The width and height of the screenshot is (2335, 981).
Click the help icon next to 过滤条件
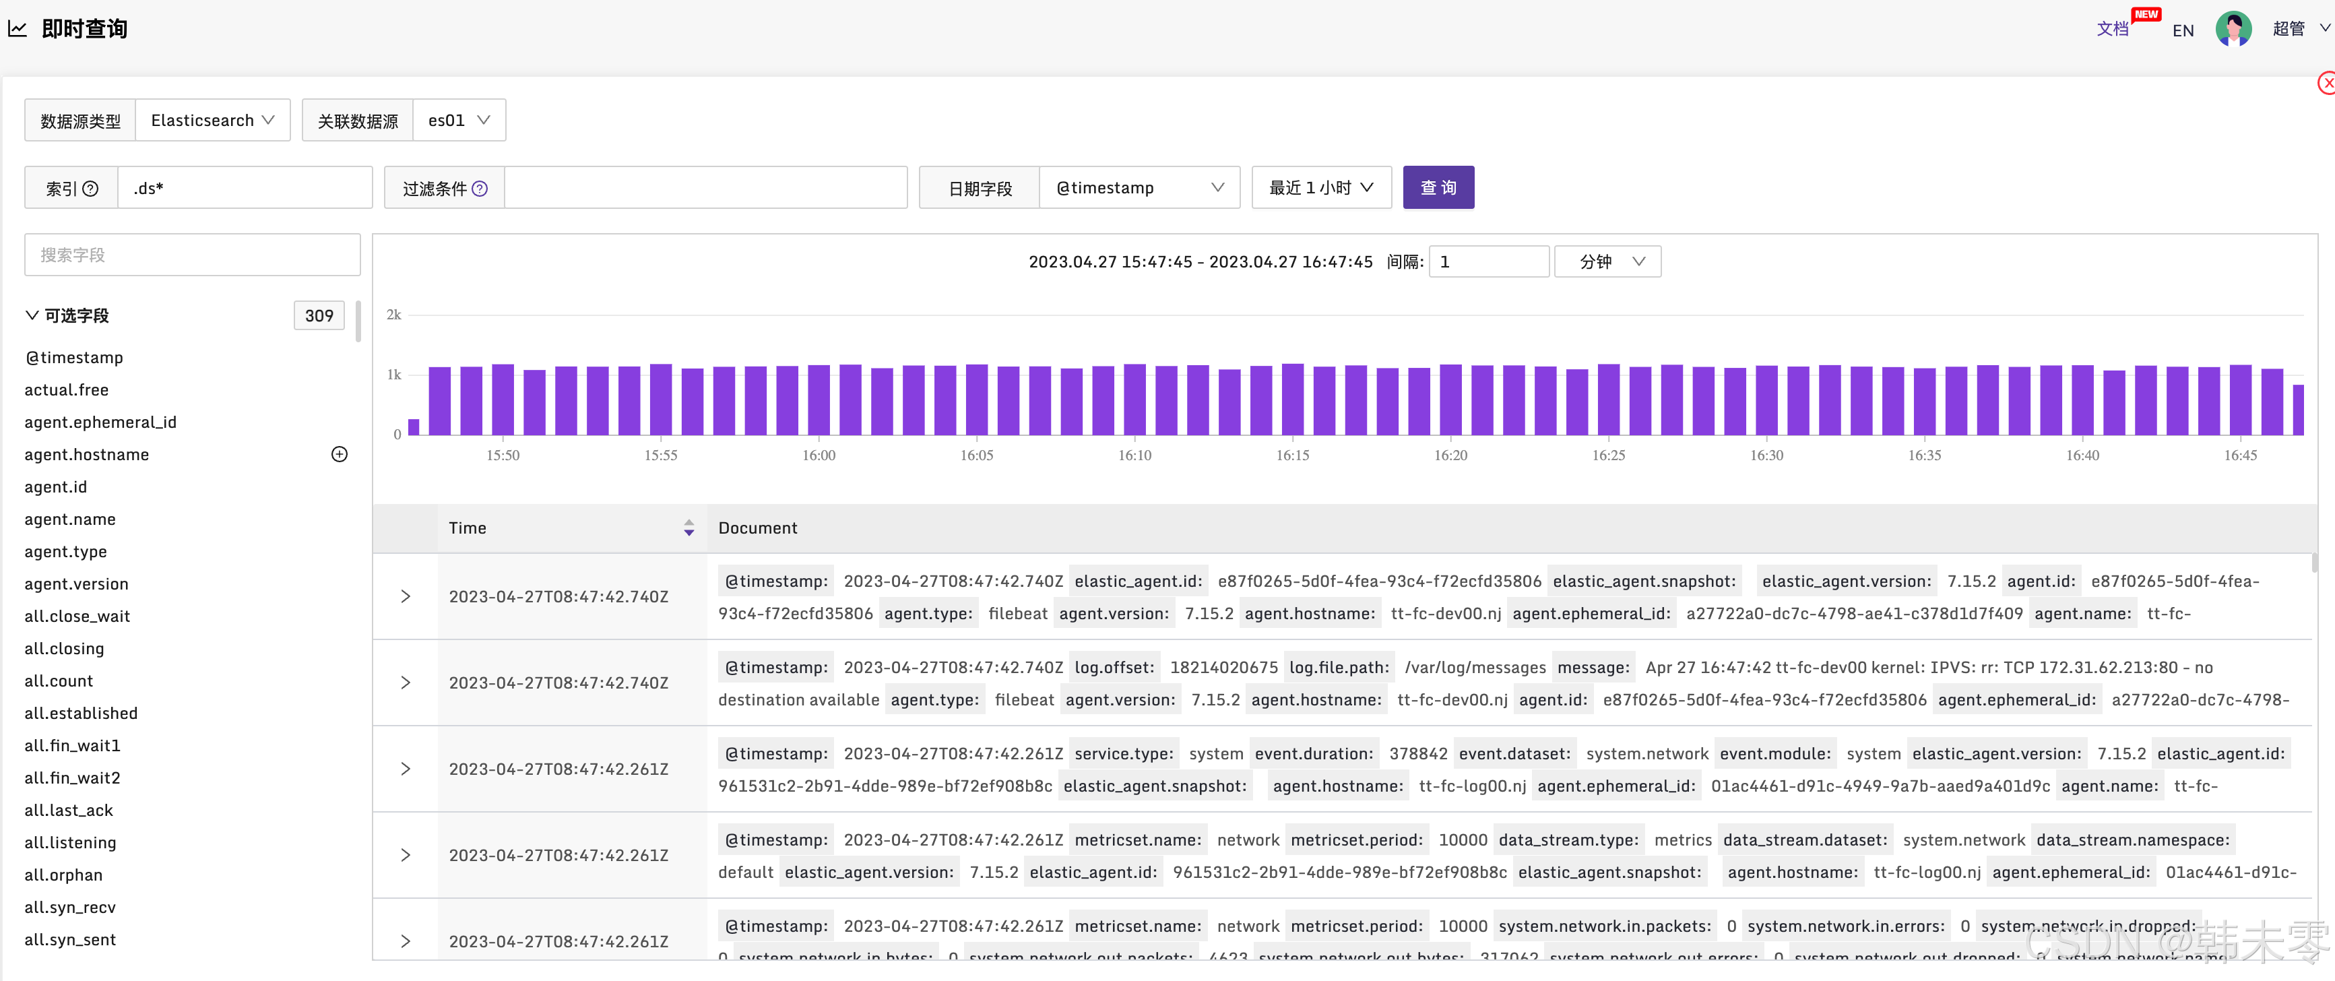[480, 189]
